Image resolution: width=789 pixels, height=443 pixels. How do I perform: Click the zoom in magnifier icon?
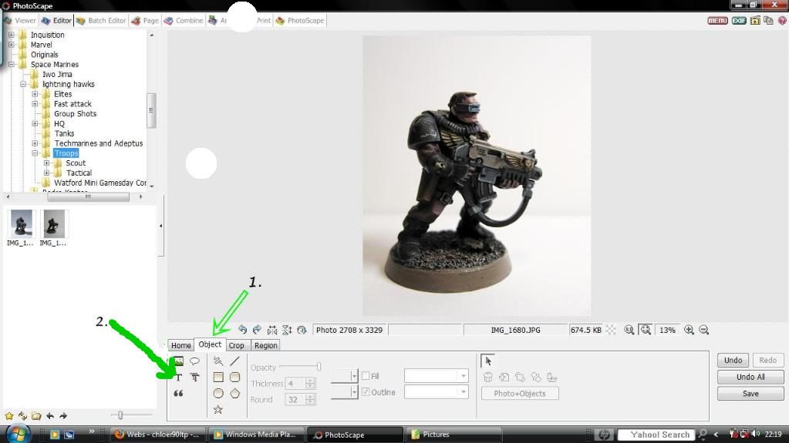tap(689, 330)
